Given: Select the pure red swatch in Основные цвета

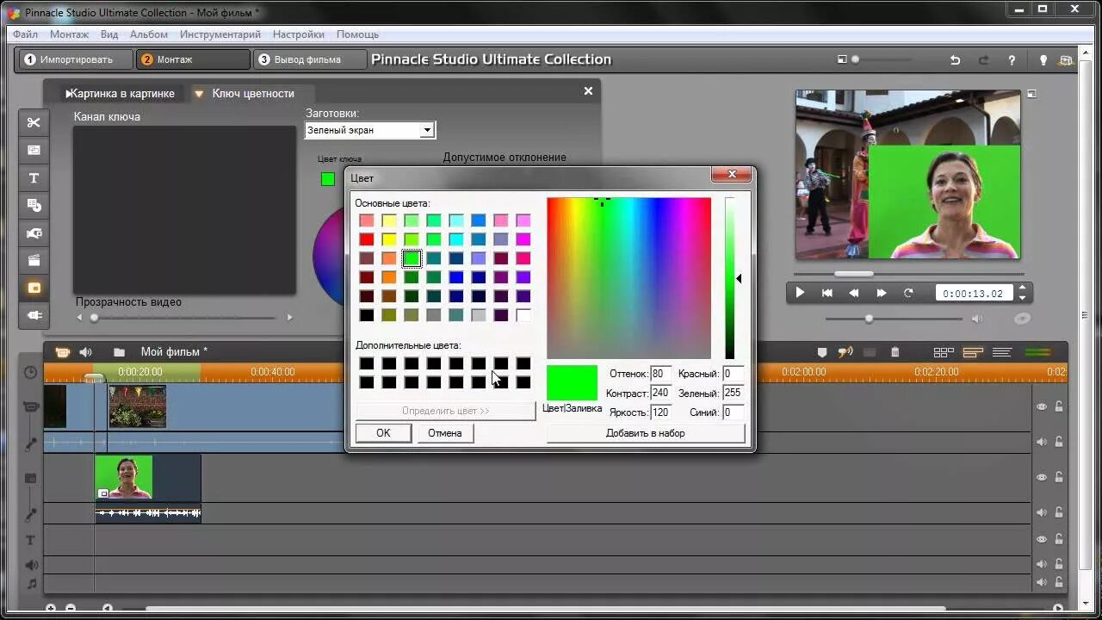Looking at the screenshot, I should [367, 239].
